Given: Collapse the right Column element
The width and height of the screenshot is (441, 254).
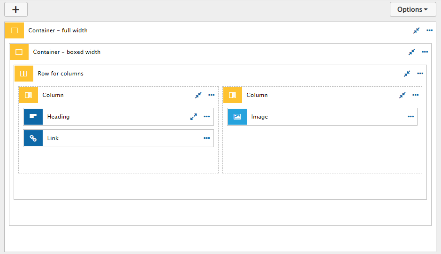Looking at the screenshot, I should tap(402, 95).
